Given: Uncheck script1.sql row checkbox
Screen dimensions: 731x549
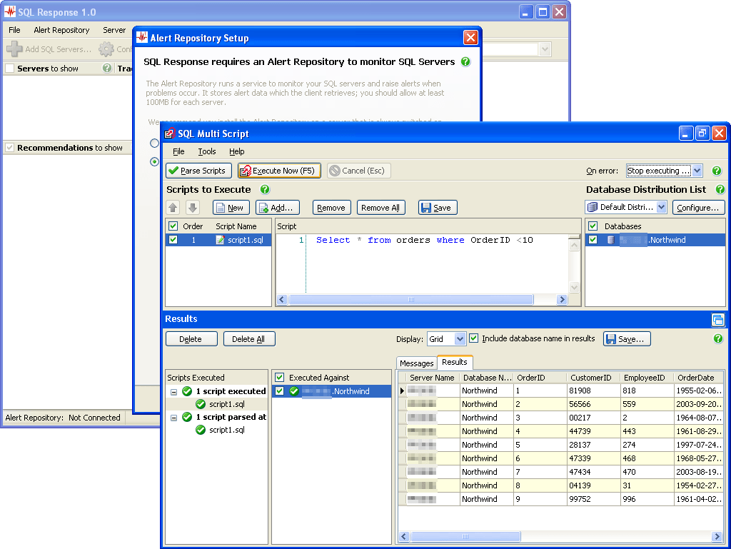Looking at the screenshot, I should pyautogui.click(x=173, y=240).
